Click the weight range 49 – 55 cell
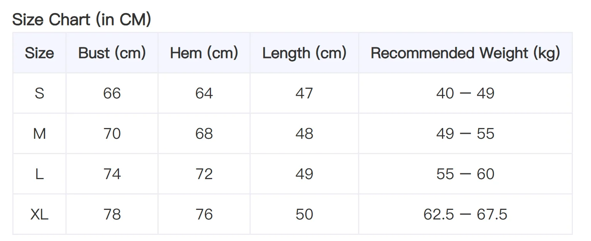Screen dimensions: 591x241 465,134
